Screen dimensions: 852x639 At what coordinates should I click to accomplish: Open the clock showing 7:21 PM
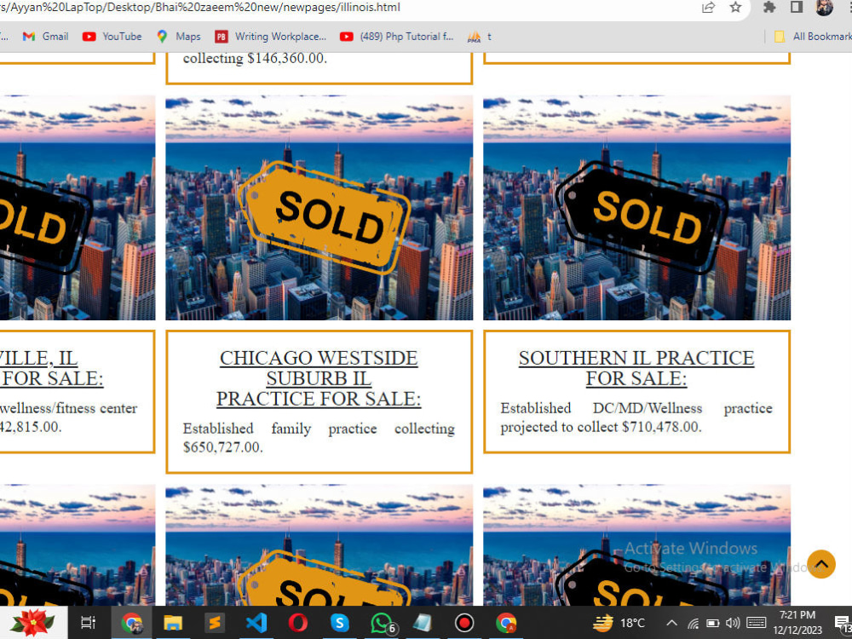[797, 623]
